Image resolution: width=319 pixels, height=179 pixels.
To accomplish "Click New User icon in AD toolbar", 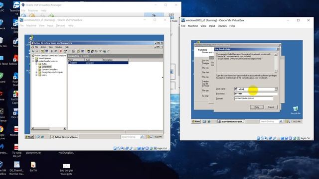I will point(88,51).
